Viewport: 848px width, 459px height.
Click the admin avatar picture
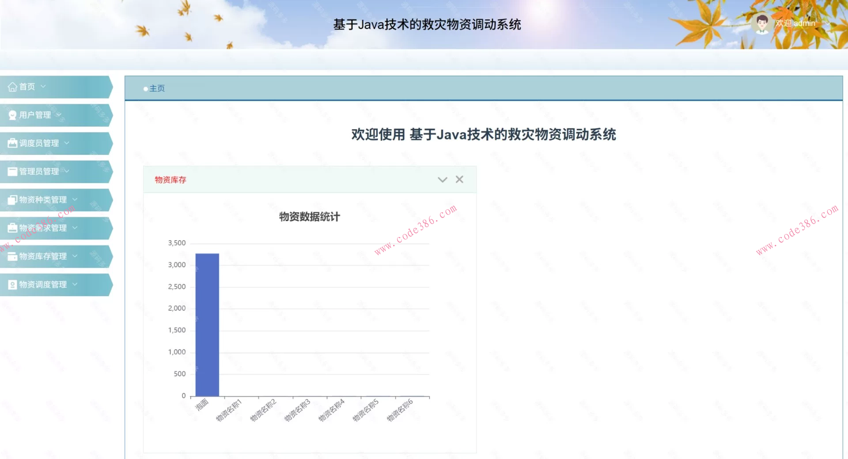point(761,23)
